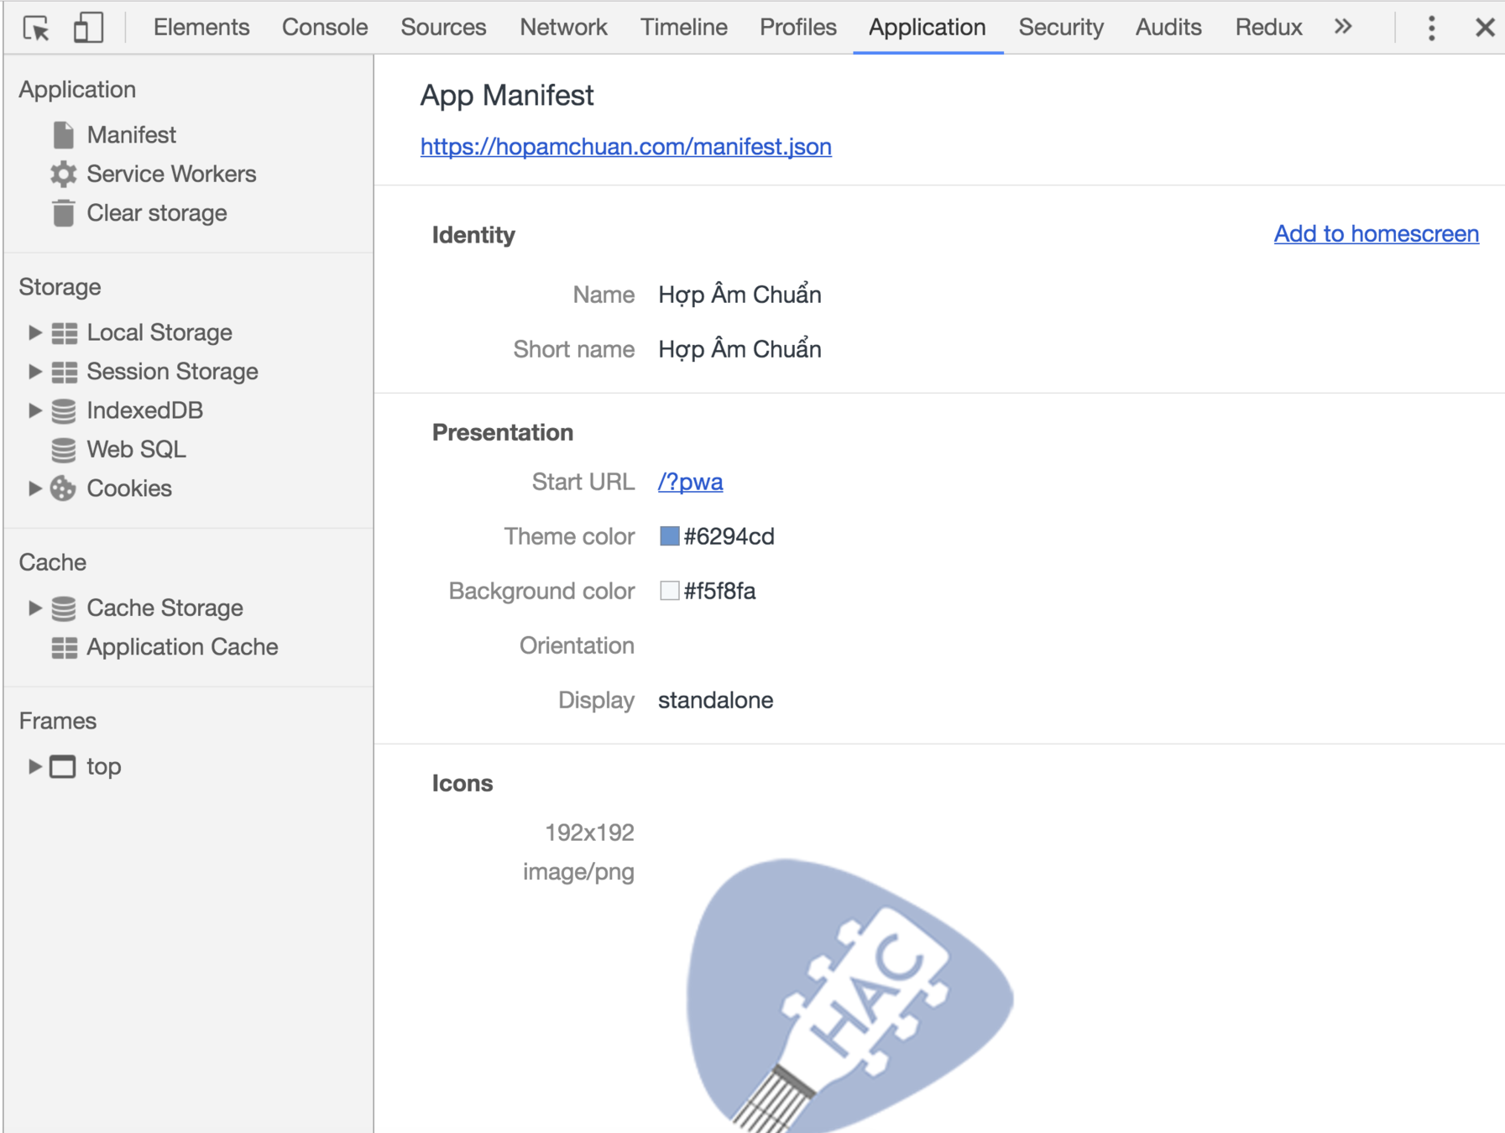Click the icon size 192x192 text
The width and height of the screenshot is (1505, 1133).
(589, 833)
